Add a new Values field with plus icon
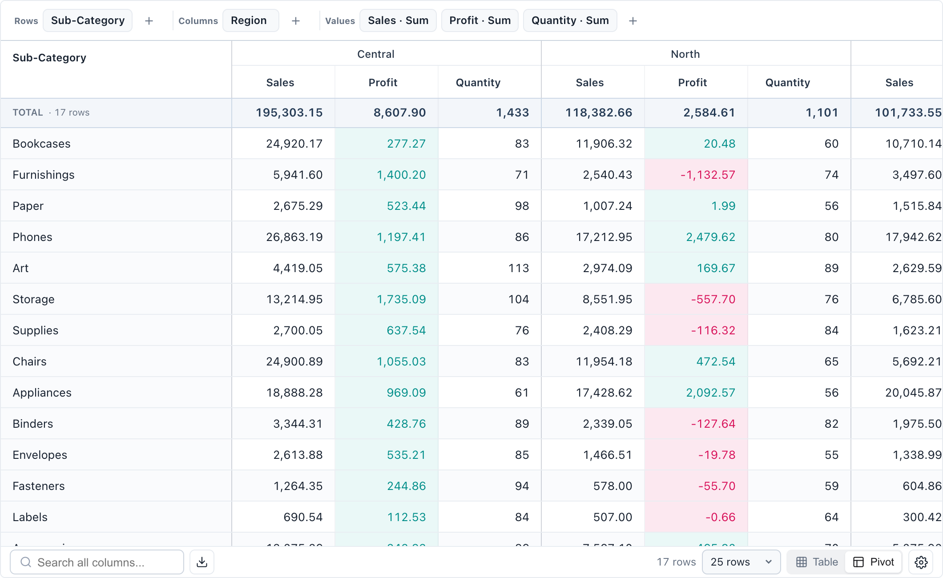Screen dimensions: 943x578 point(633,21)
